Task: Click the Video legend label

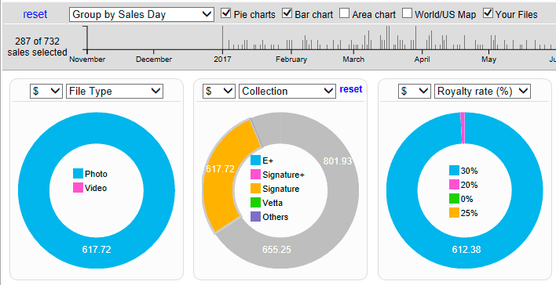Action: [x=96, y=188]
